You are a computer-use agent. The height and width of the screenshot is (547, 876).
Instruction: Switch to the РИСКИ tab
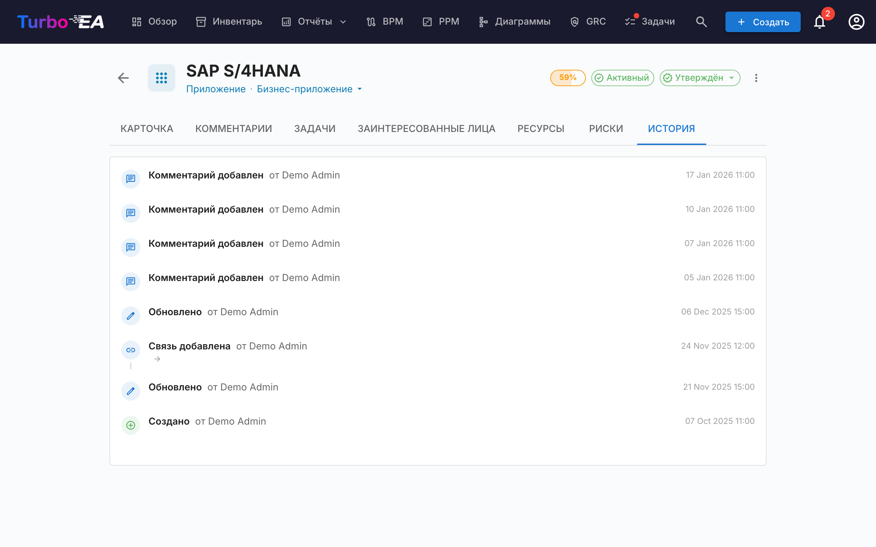606,129
